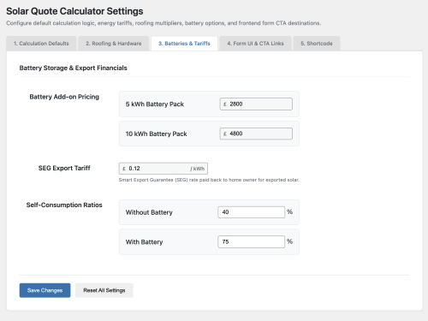Click the Battery Add-on Pricing label
428x321 pixels.
pyautogui.click(x=64, y=97)
